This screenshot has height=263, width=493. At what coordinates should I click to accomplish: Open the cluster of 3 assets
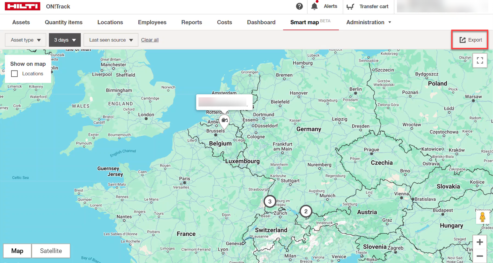click(270, 201)
